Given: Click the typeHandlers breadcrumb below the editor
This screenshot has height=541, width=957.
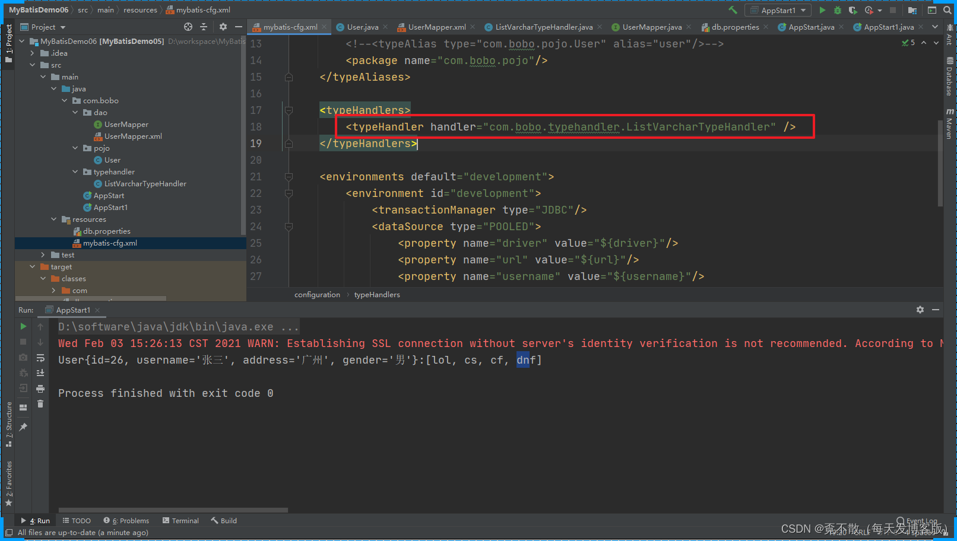Looking at the screenshot, I should 376,294.
